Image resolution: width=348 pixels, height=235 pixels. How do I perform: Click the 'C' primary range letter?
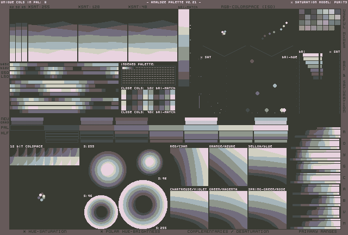(344, 178)
